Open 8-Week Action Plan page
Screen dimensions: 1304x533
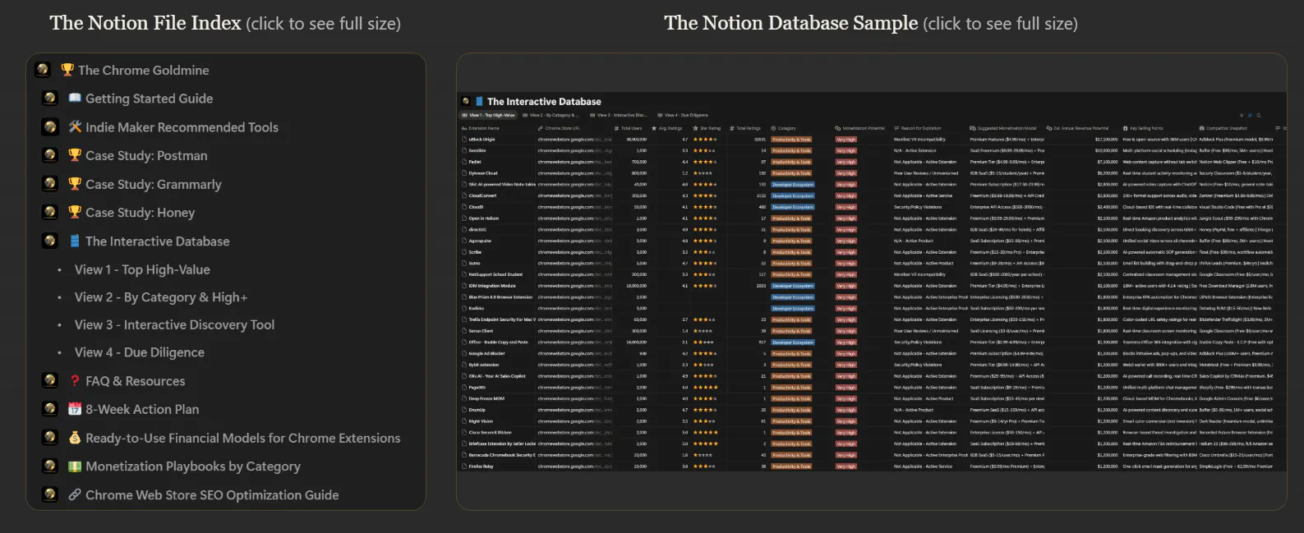(142, 409)
